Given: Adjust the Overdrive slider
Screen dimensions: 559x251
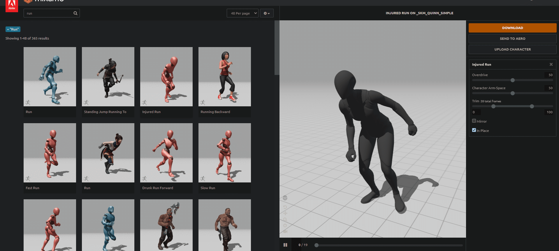Looking at the screenshot, I should coord(513,80).
